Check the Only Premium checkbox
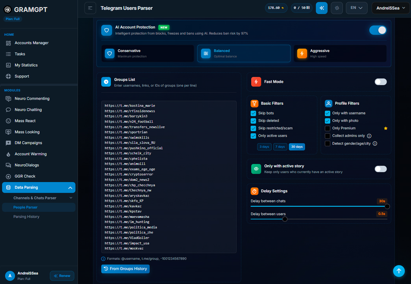 [328, 128]
